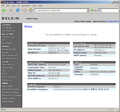Click the page icon in address bar
The image size is (120, 112).
point(36,10)
